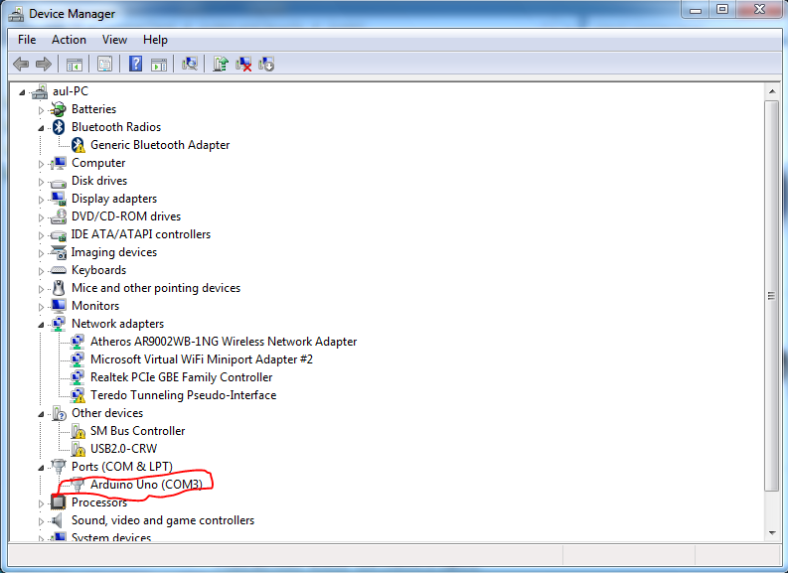Select Teredo Tunneling Pseudo-Interface
Viewport: 788px width, 573px height.
coord(184,395)
